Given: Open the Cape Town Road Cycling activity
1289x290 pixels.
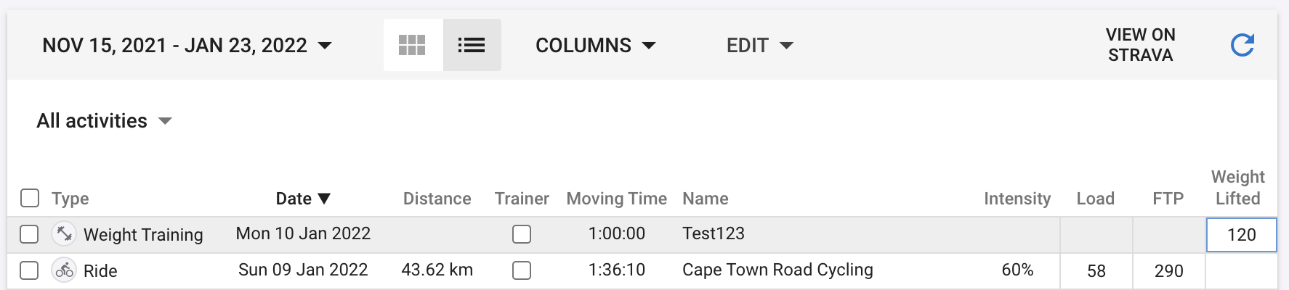Looking at the screenshot, I should tap(777, 270).
